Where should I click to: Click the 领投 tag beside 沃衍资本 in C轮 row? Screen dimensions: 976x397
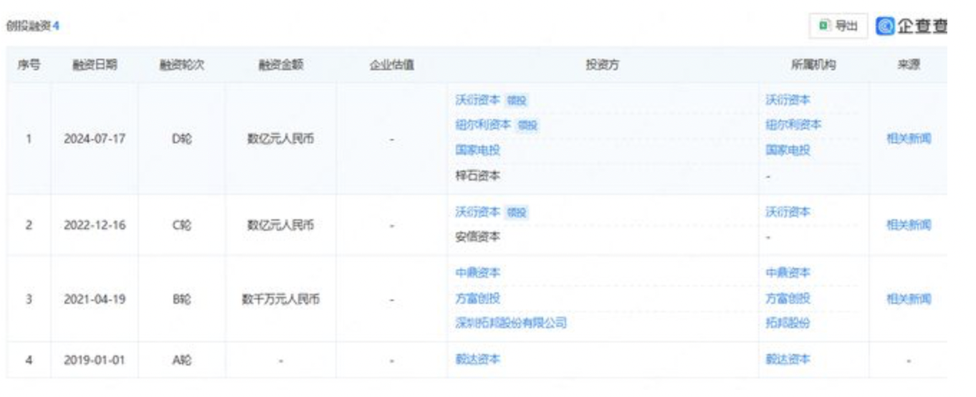coord(516,213)
